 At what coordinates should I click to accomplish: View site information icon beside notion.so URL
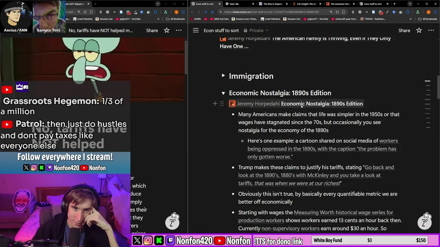point(220,12)
